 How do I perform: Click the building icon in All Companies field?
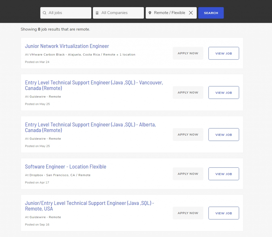97,13
